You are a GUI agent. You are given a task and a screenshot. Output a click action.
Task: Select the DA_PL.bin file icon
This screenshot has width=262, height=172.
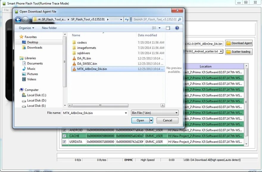click(x=74, y=58)
